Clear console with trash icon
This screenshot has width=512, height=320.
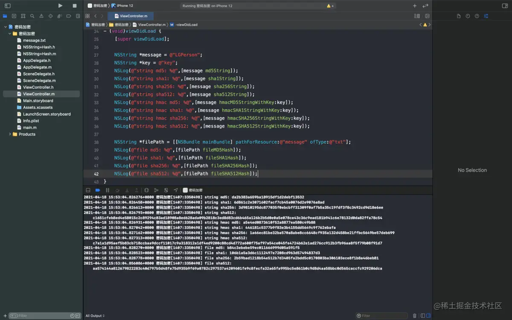pos(415,316)
